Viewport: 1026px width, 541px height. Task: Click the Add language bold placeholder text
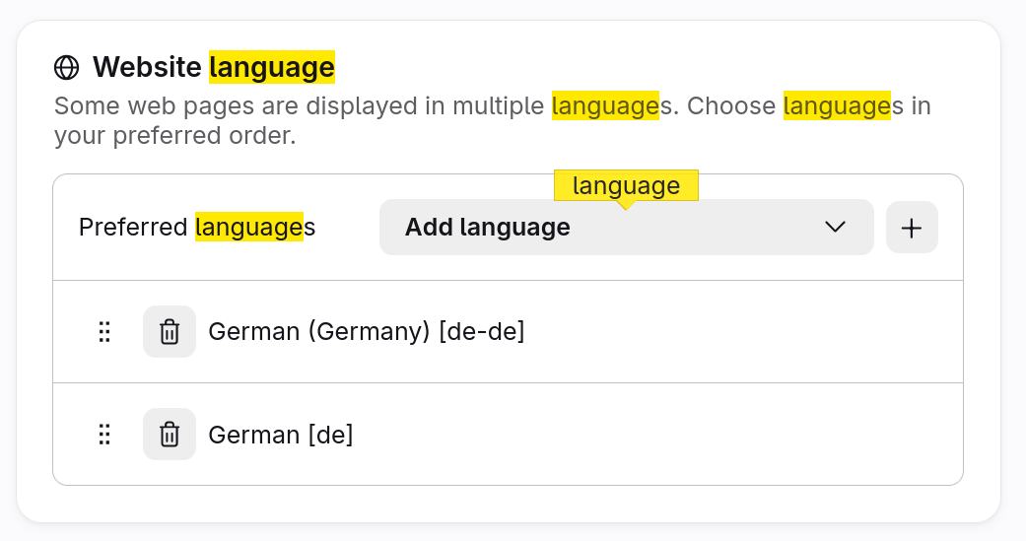488,228
